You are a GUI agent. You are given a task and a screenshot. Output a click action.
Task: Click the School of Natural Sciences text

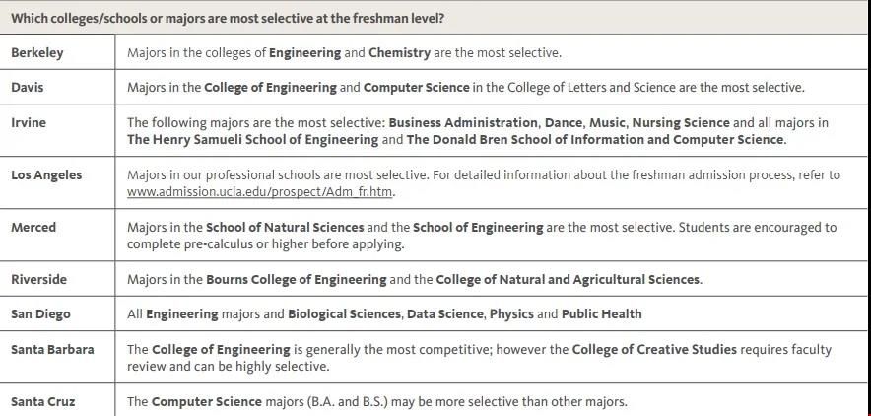tap(285, 227)
